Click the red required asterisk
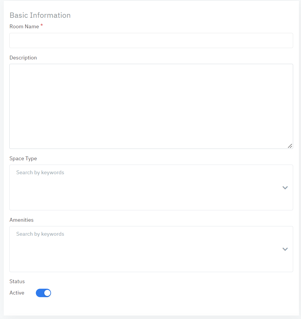This screenshot has height=319, width=301. click(x=42, y=26)
